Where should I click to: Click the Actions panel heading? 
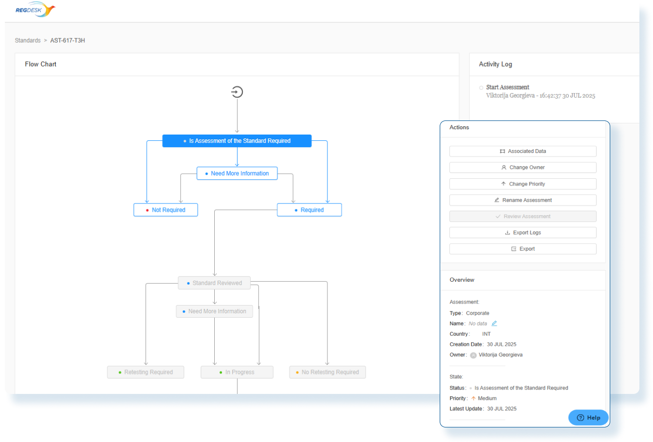[x=459, y=127]
